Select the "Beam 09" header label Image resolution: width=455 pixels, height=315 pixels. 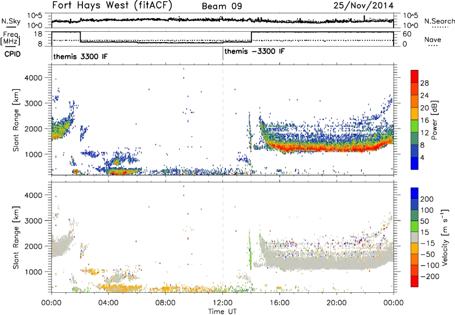point(222,6)
